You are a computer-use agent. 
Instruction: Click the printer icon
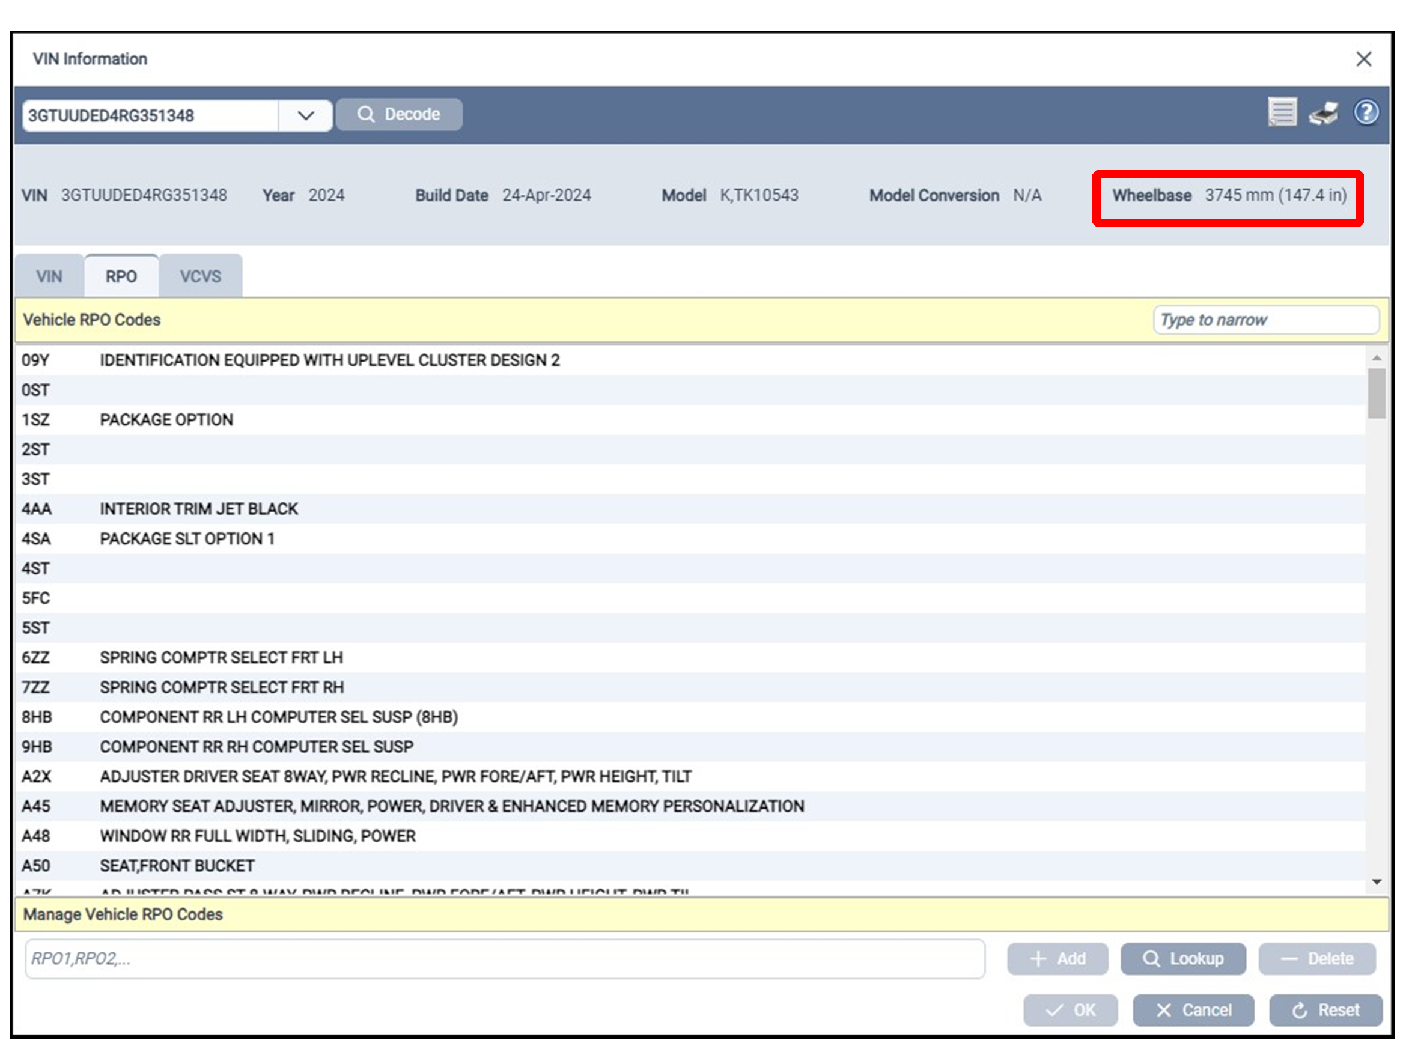click(1323, 114)
